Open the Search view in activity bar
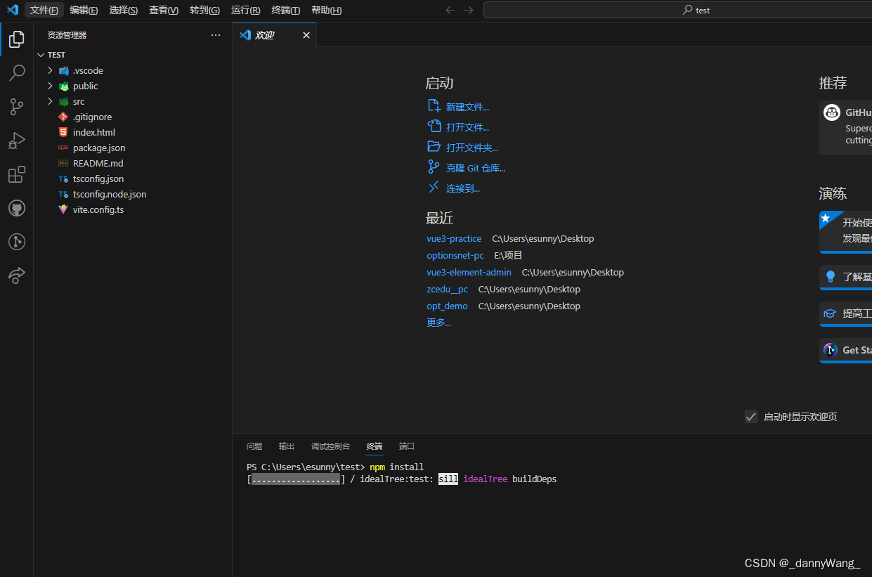The image size is (872, 577). point(17,72)
